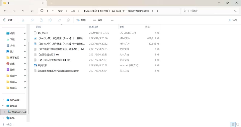
Task: Click the sidebar vertical scrollbar
Action: (28, 75)
